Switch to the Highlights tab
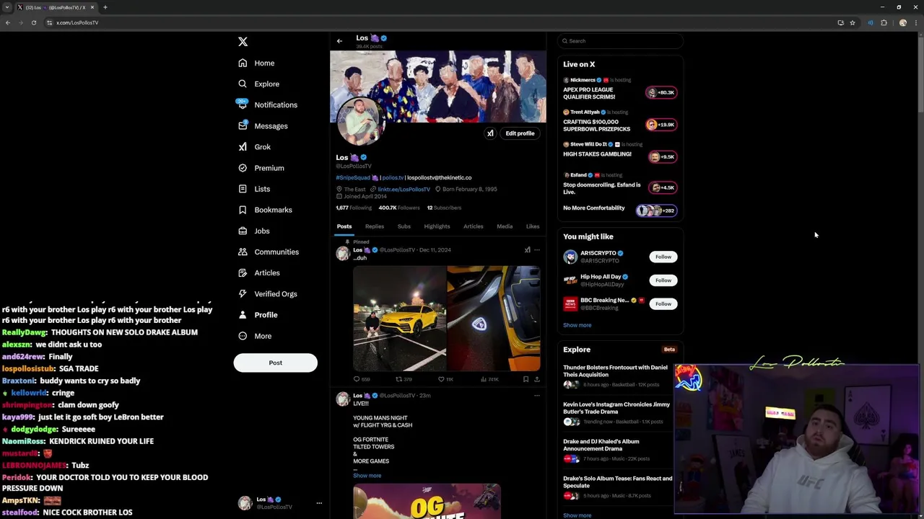 [x=437, y=226]
